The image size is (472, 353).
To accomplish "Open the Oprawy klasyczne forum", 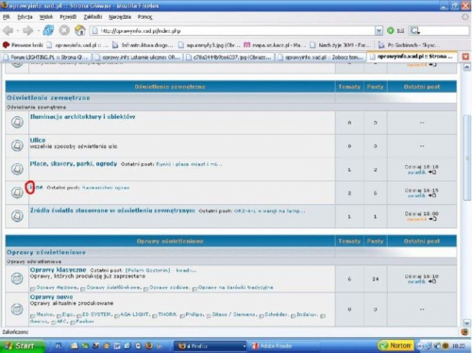I will [58, 270].
